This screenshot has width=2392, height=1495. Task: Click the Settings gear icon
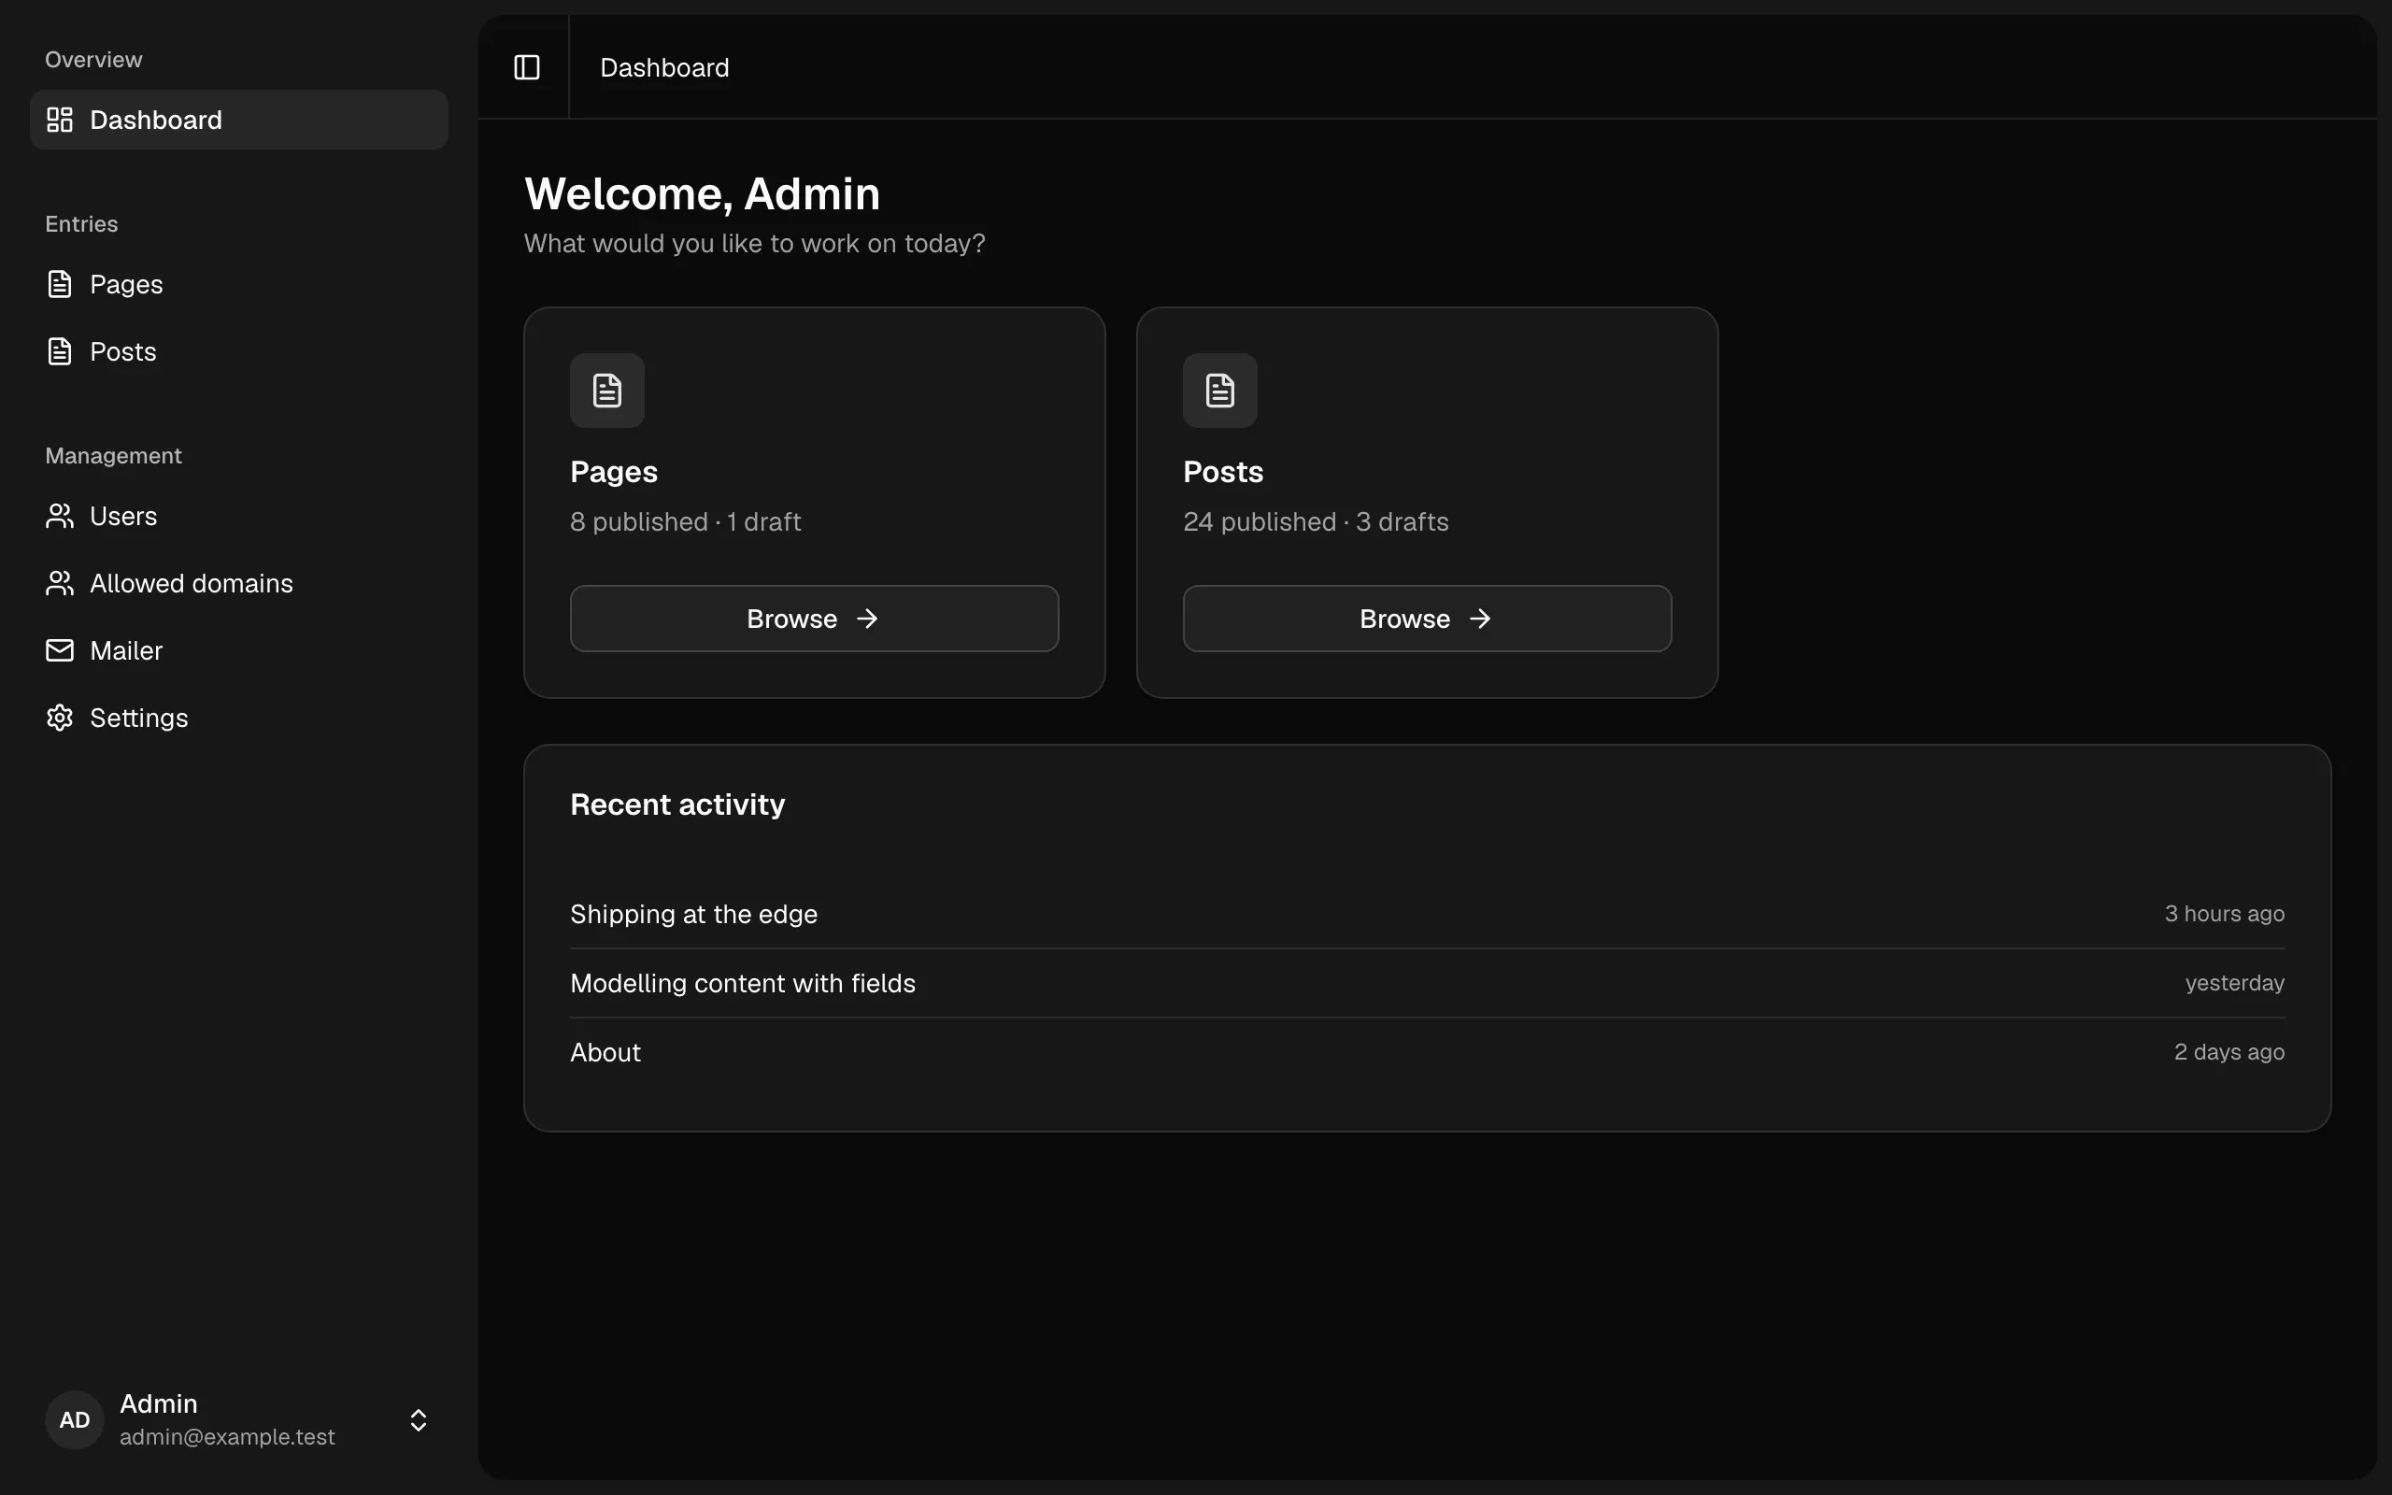[59, 718]
